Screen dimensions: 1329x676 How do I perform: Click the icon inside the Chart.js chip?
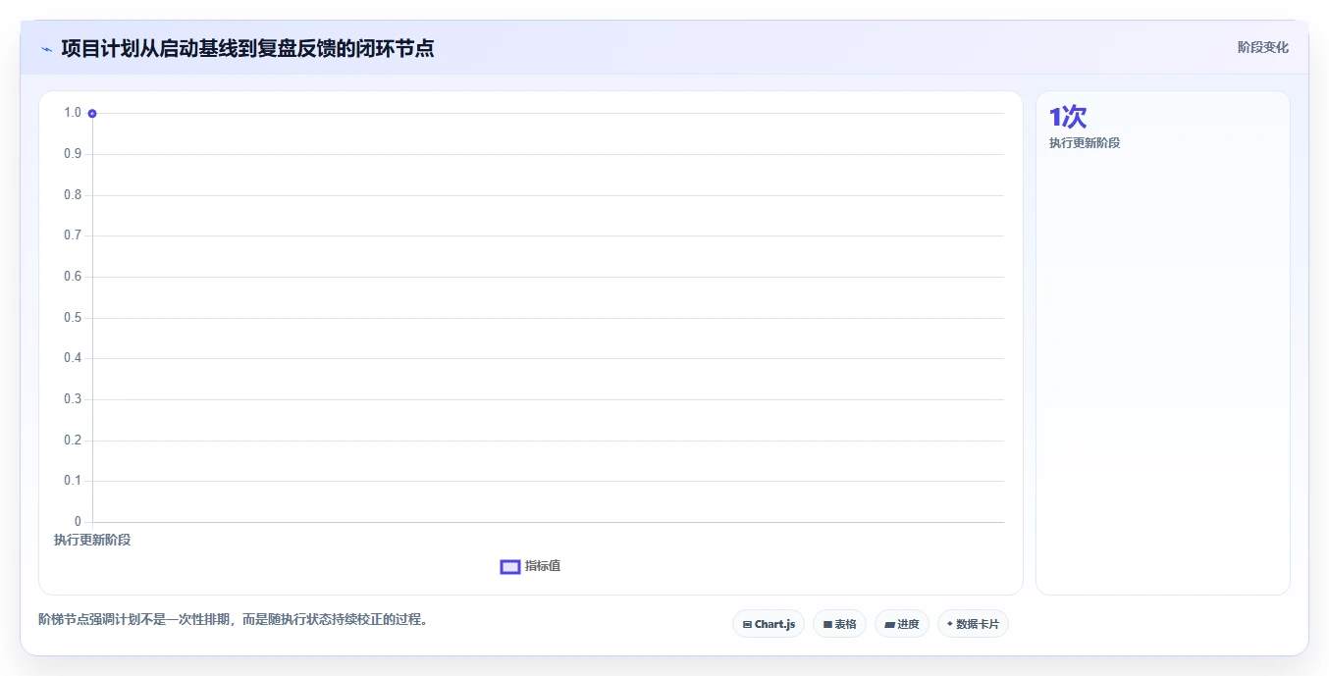click(747, 624)
